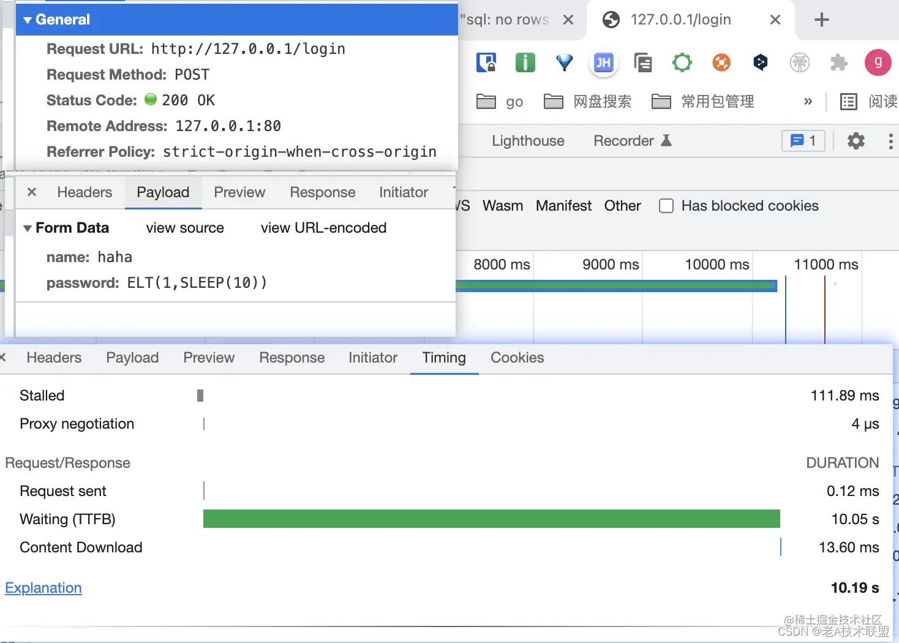Open Response tab in lower pane
Screen dimensions: 899x643
pos(292,358)
